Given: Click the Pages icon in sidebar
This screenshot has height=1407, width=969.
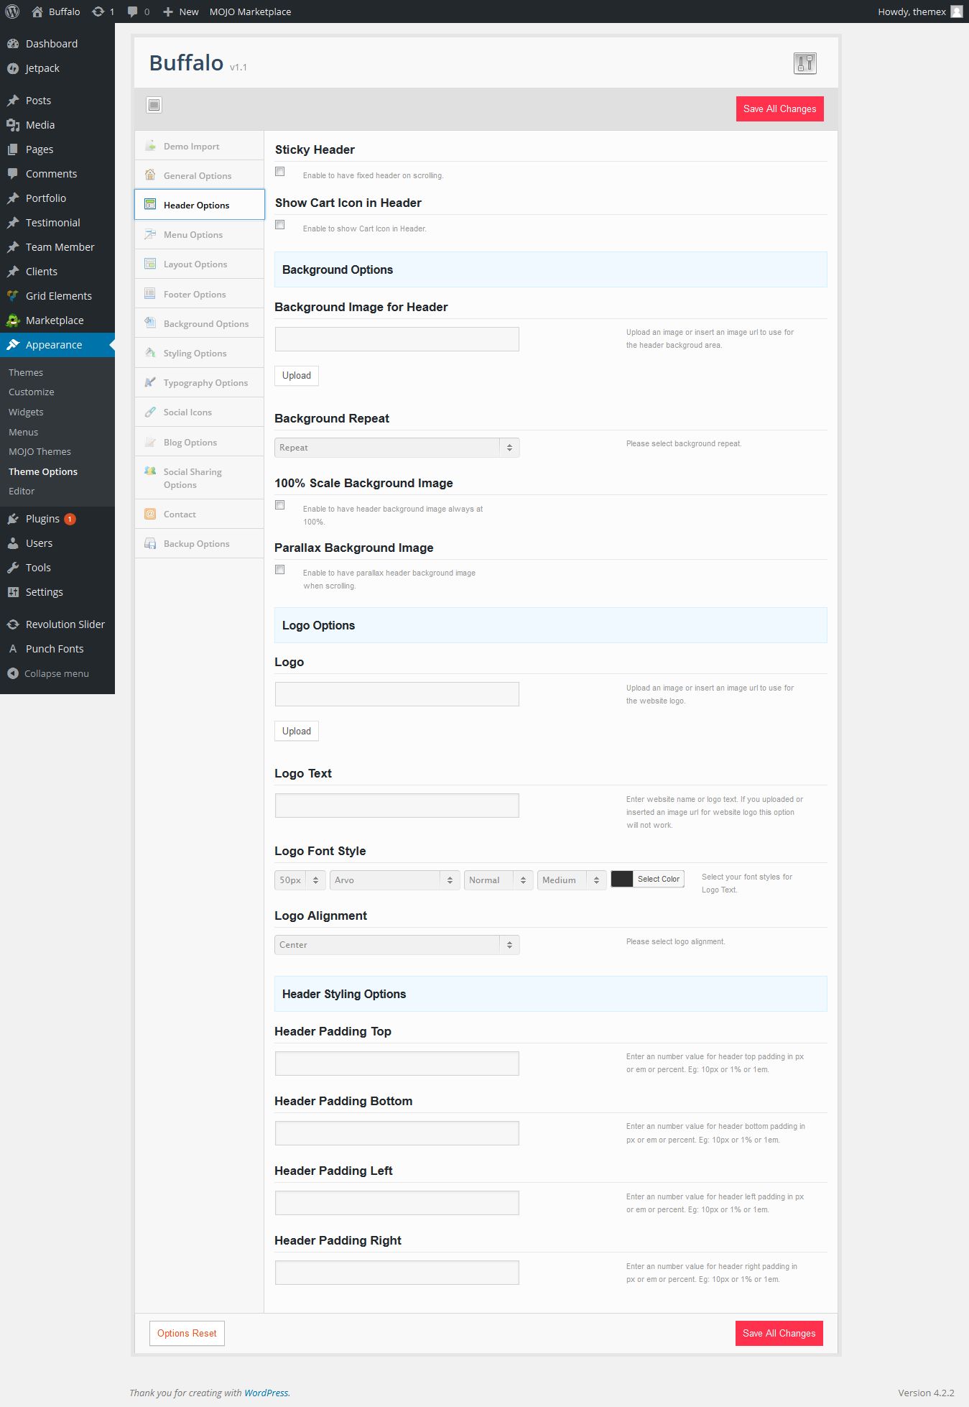Looking at the screenshot, I should pos(13,149).
